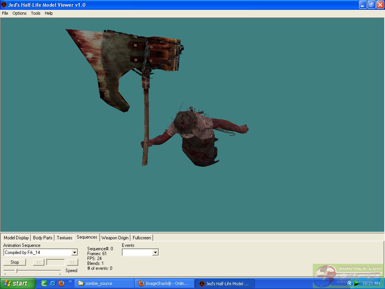This screenshot has height=289, width=385.
Task: Expand the Events dropdown list
Action: click(155, 252)
